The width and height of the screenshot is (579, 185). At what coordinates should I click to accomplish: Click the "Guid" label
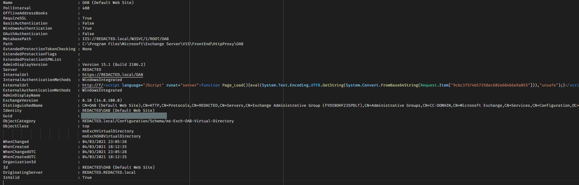click(8, 116)
